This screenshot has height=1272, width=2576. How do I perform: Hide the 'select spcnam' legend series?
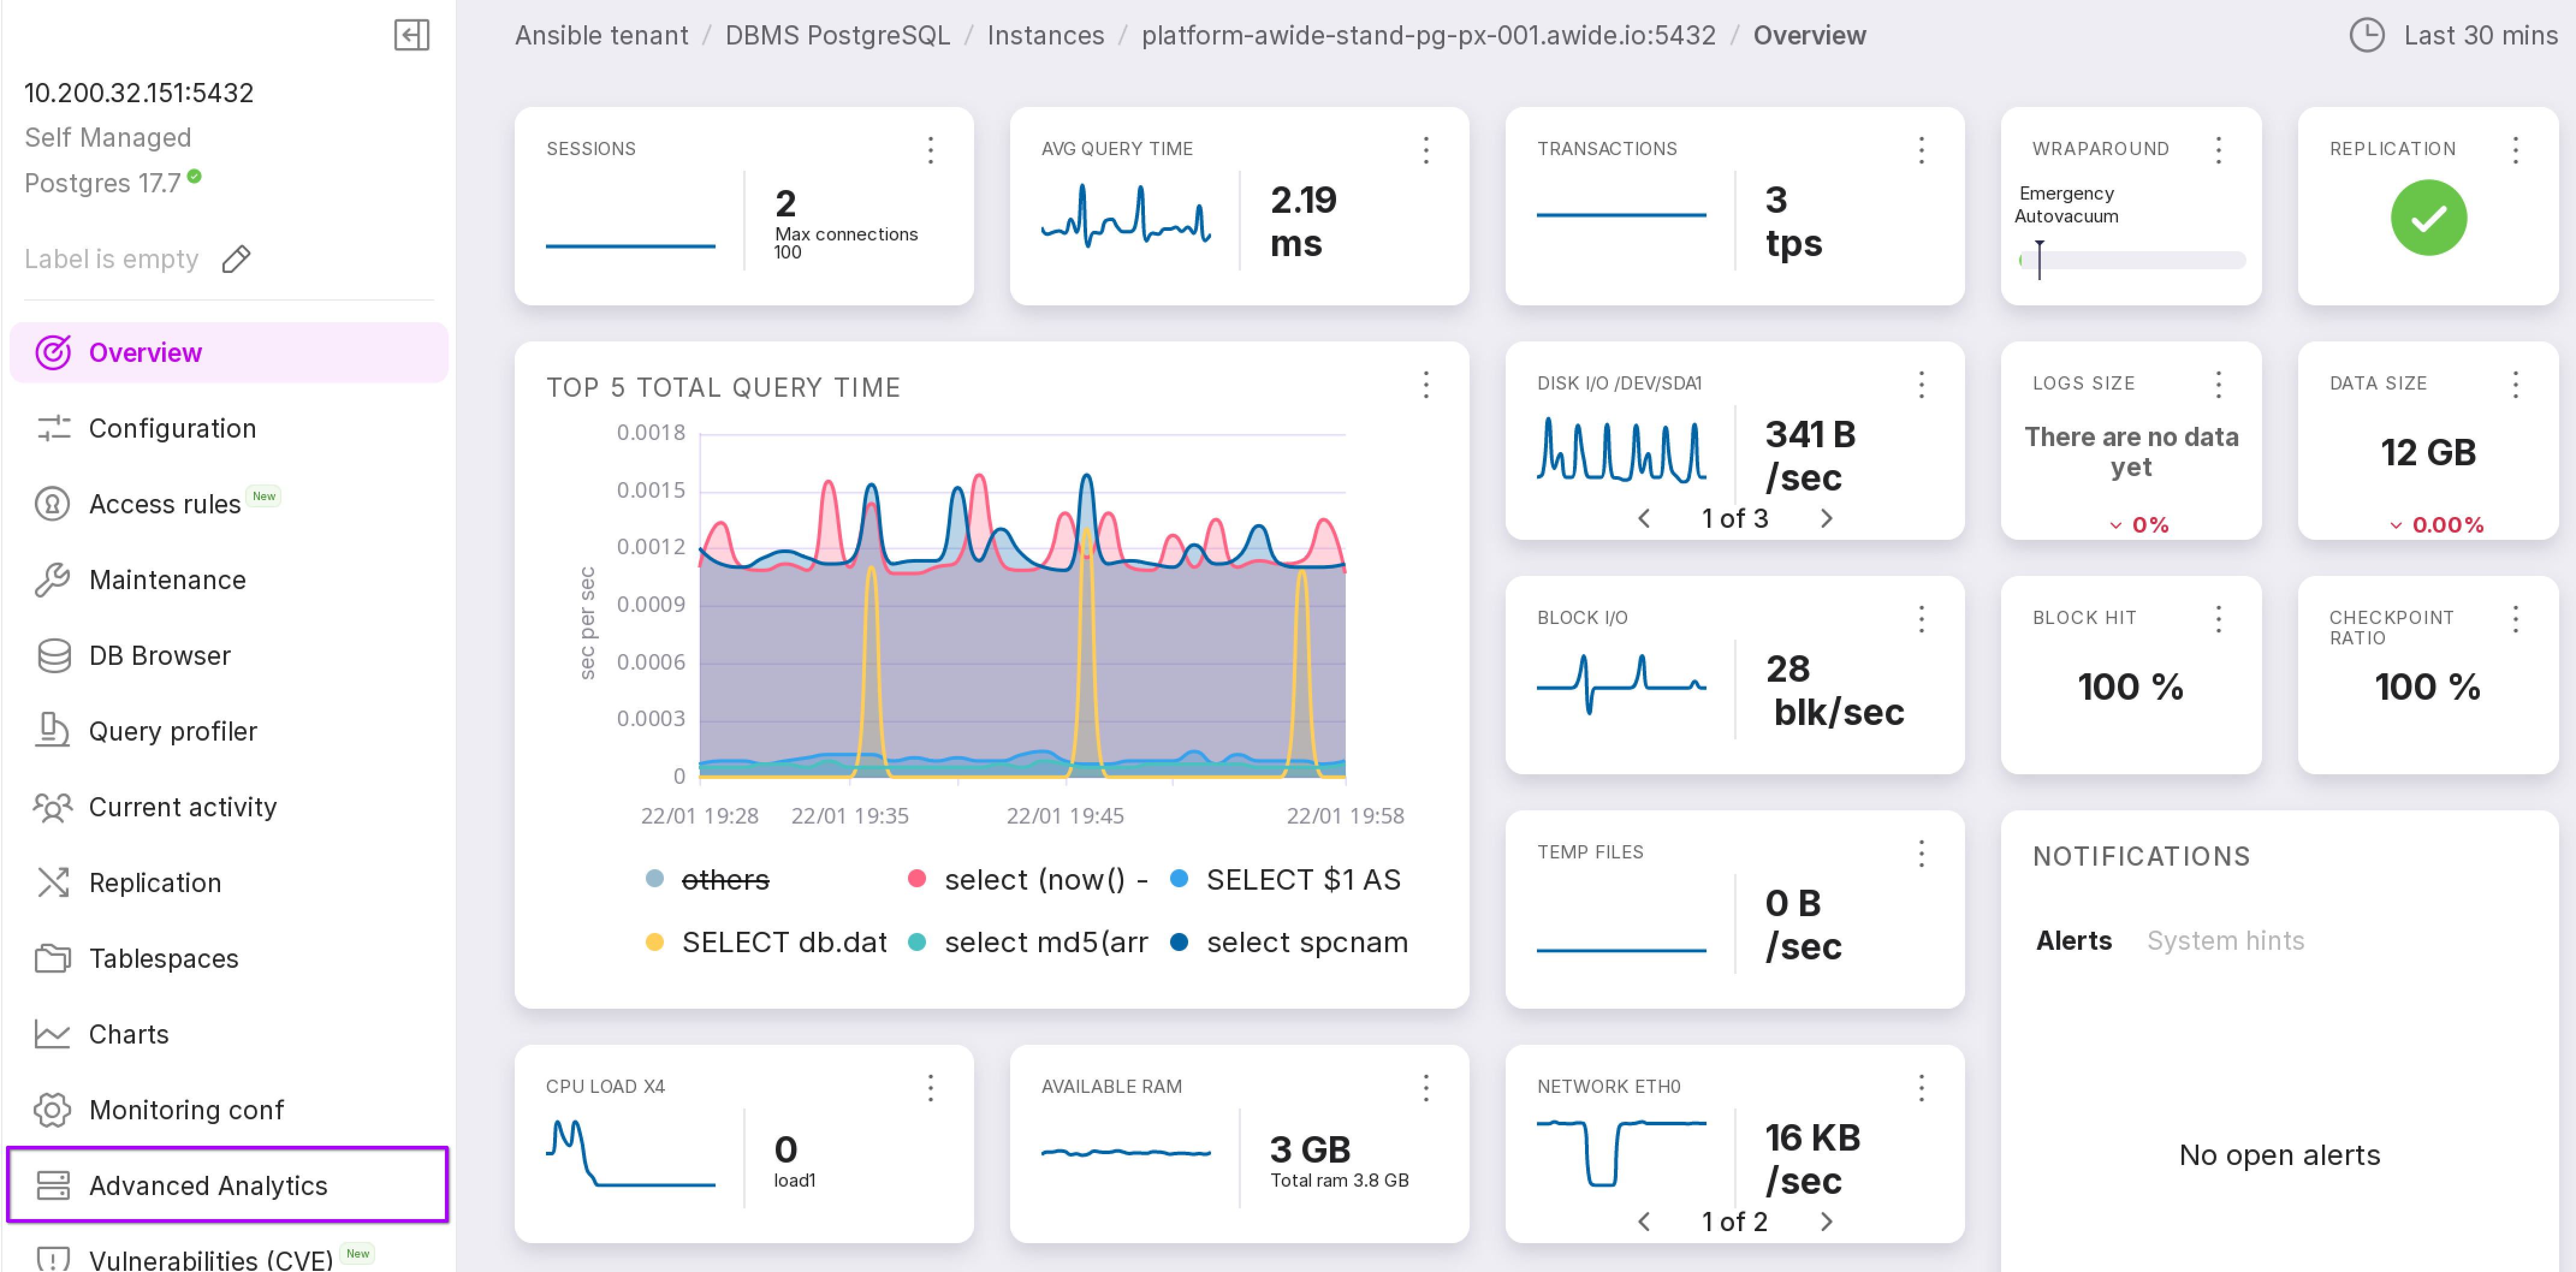[x=1306, y=942]
